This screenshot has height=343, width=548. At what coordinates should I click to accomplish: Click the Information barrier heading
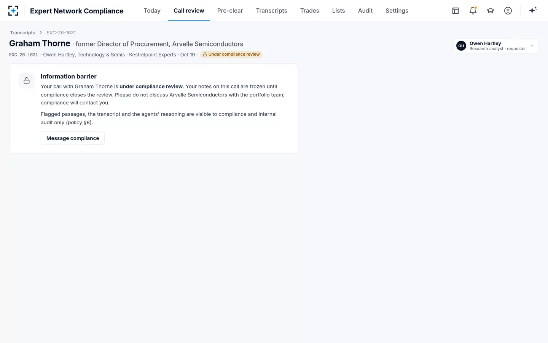(68, 76)
